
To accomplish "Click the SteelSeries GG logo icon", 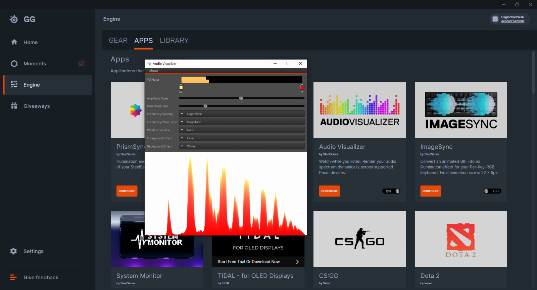I will tap(14, 19).
